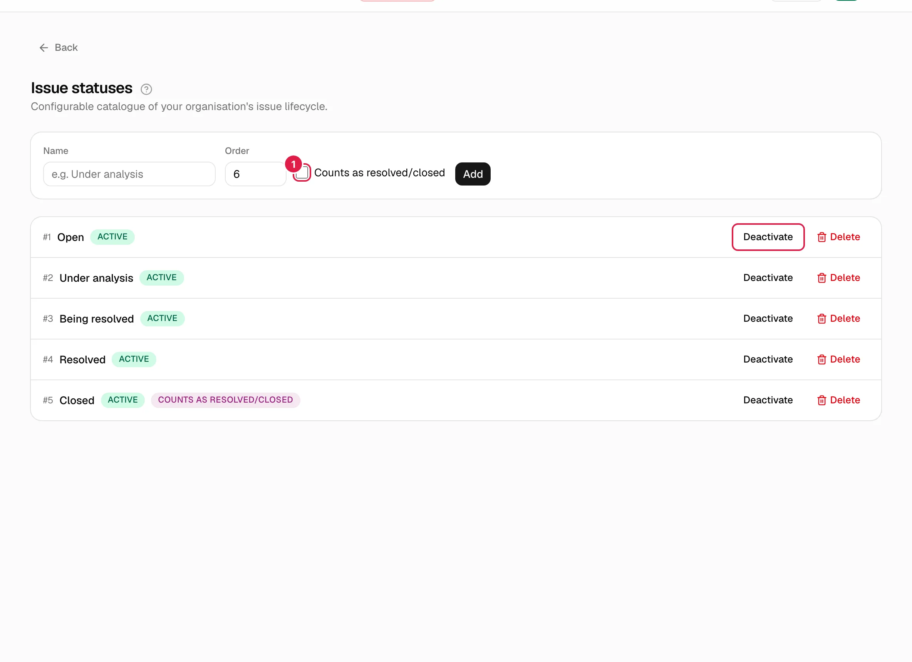Click trash icon in the Open row
This screenshot has height=662, width=912.
click(x=821, y=237)
